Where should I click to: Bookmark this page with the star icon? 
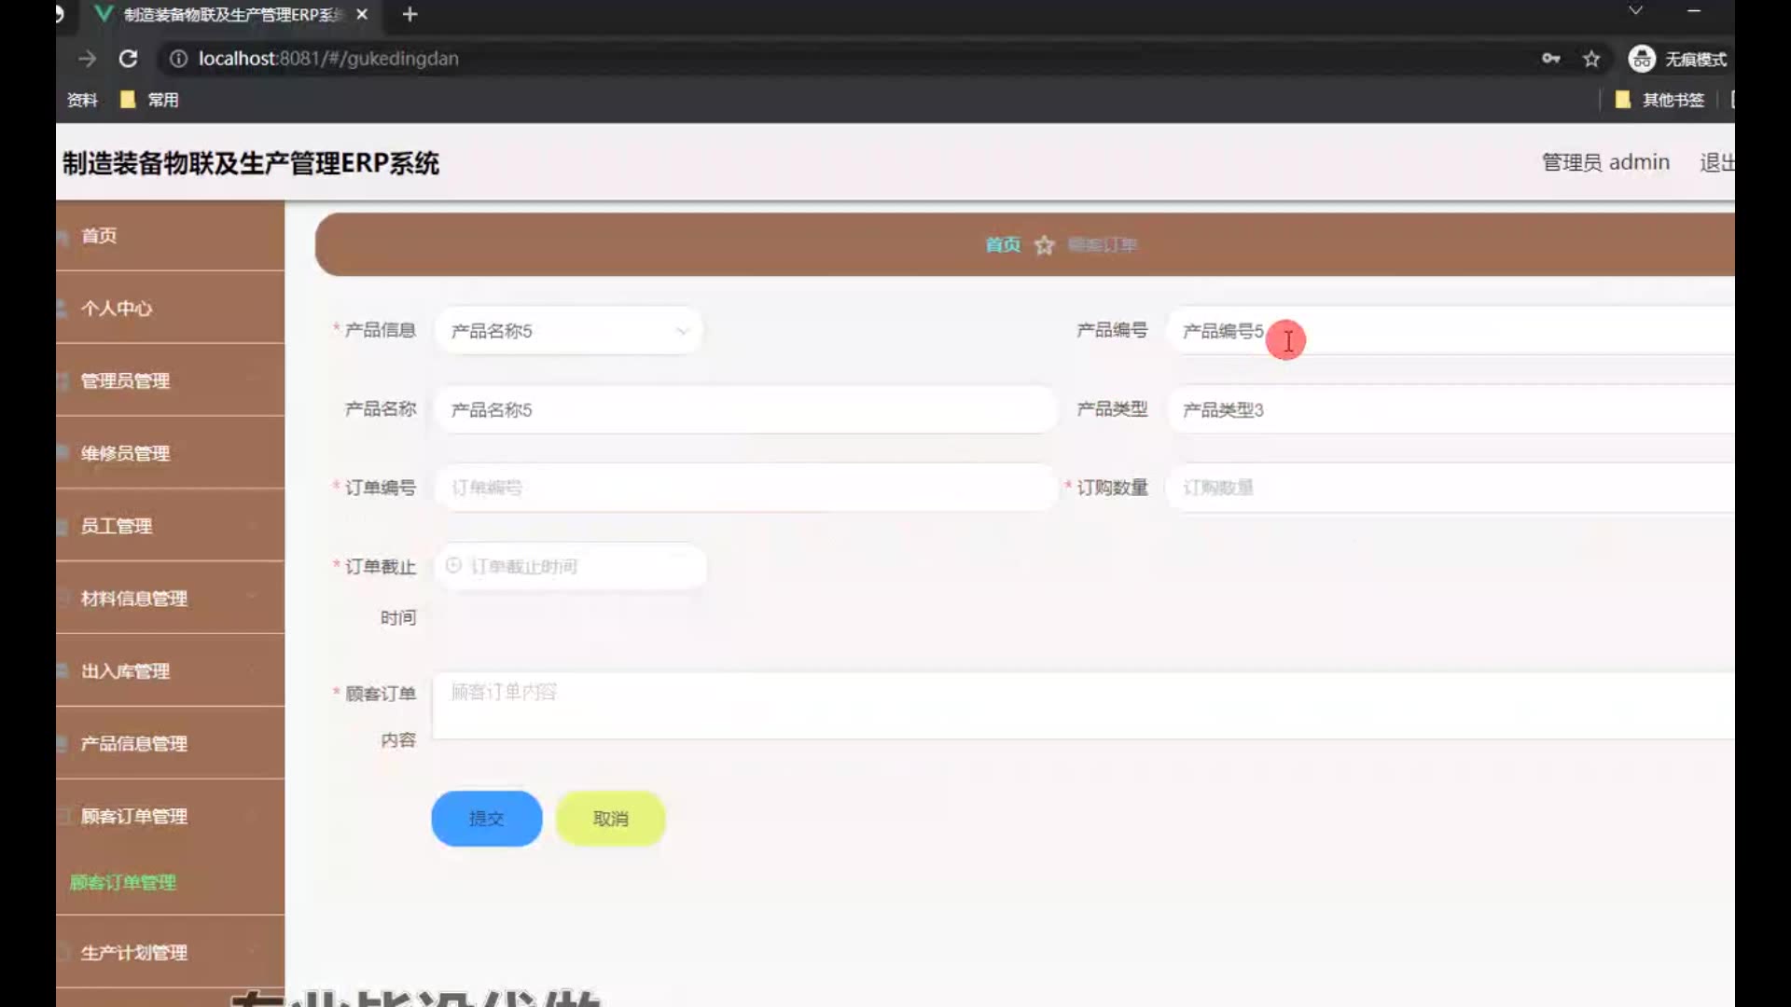click(1591, 59)
